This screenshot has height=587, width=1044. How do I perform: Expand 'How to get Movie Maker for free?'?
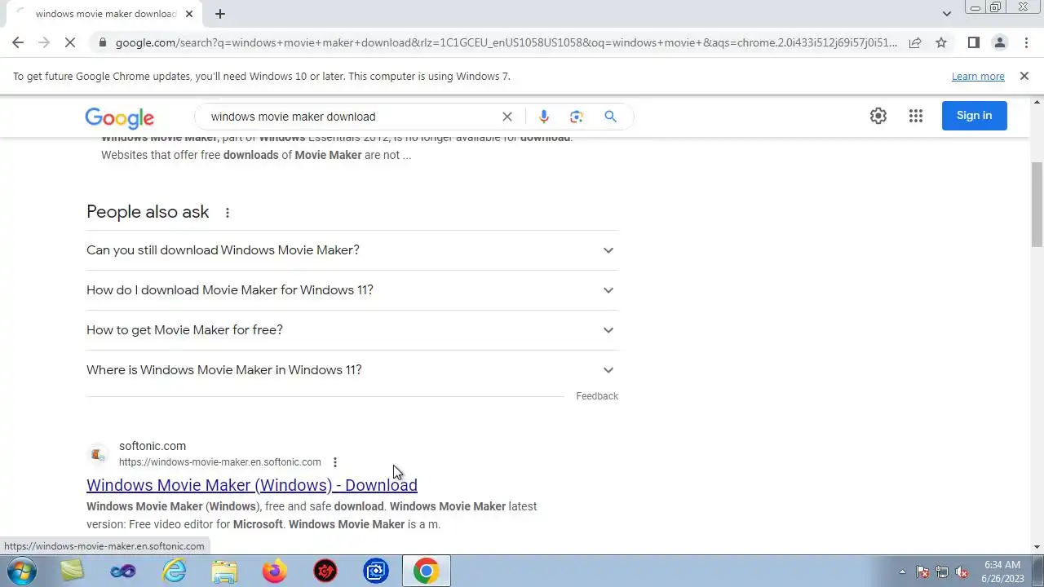[x=352, y=330]
